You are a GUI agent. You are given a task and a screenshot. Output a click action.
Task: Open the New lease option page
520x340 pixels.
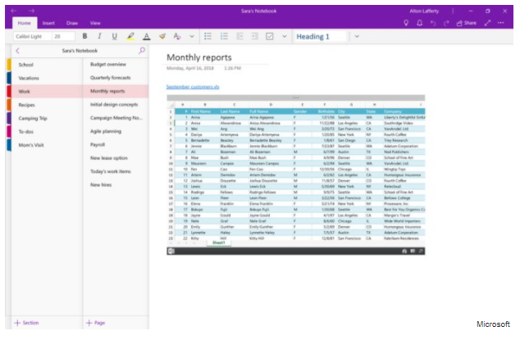point(116,158)
